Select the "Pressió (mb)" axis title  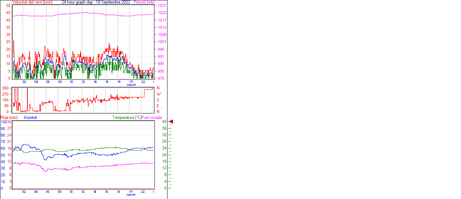pos(144,2)
